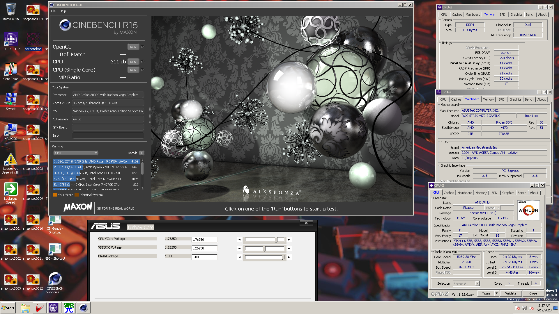Open the Help menu in Cinebench
The width and height of the screenshot is (559, 314).
click(x=63, y=11)
